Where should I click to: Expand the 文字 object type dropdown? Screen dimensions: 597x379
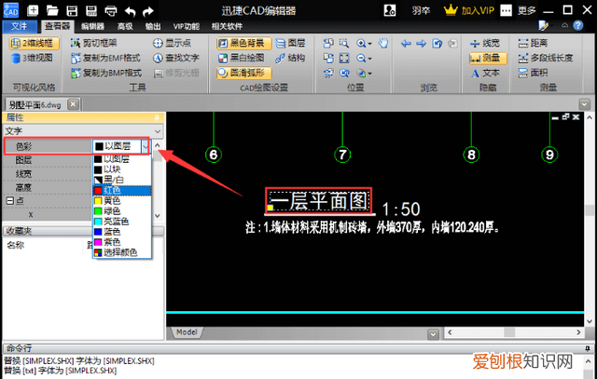point(158,131)
